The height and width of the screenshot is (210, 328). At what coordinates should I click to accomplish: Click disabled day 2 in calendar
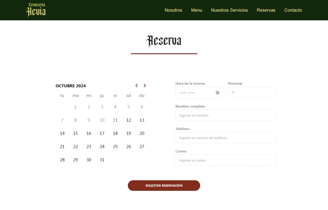tap(89, 107)
